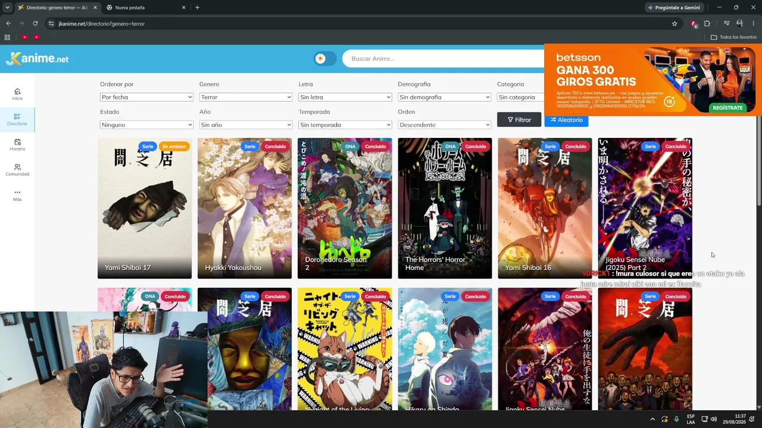The height and width of the screenshot is (428, 762).
Task: Open the Yami Shibai 17 anime card
Action: tap(145, 208)
